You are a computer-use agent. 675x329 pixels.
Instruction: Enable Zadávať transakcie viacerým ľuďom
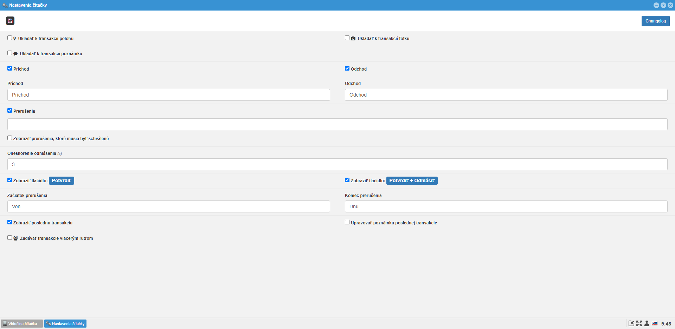tap(9, 238)
